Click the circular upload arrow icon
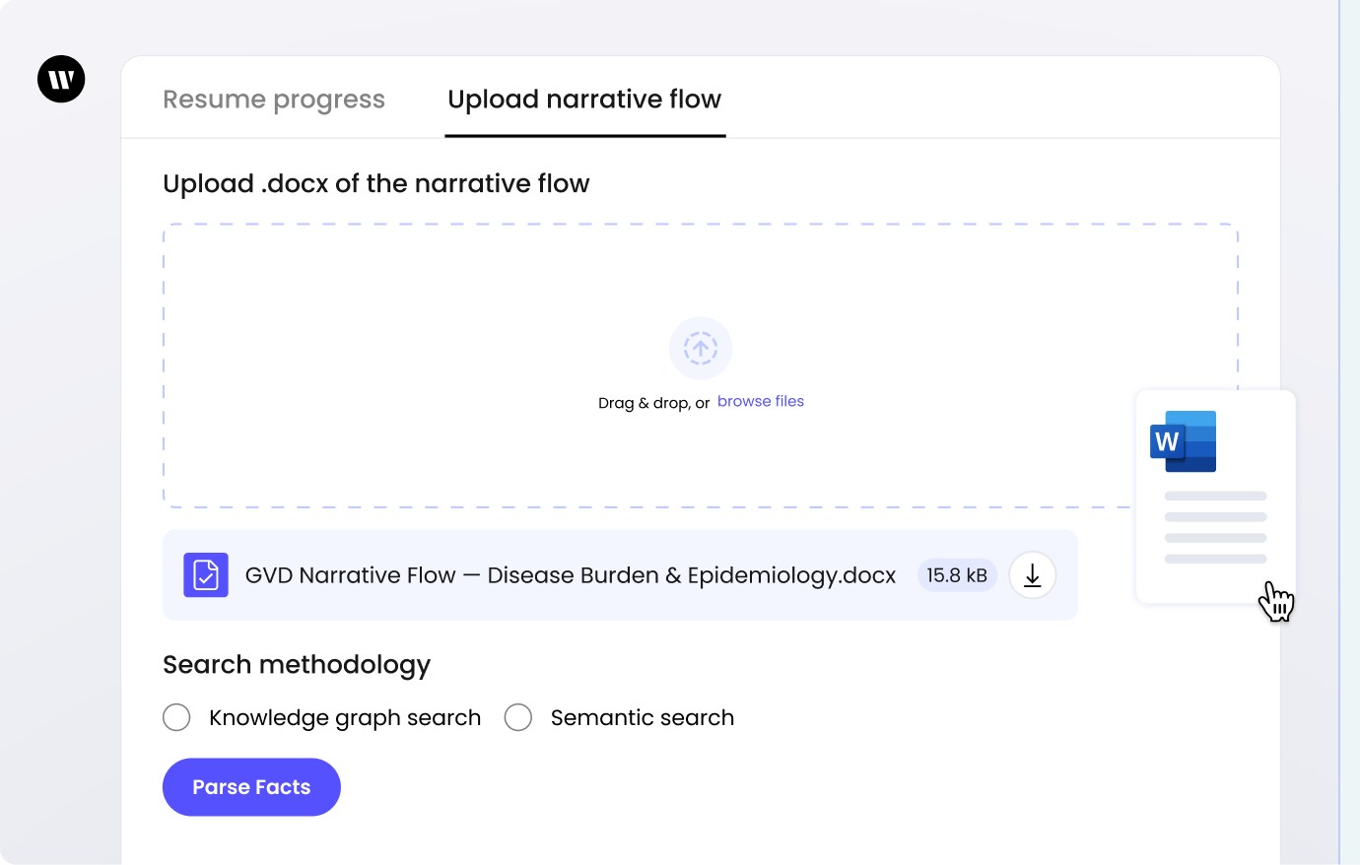Viewport: 1360px width, 865px height. tap(701, 348)
